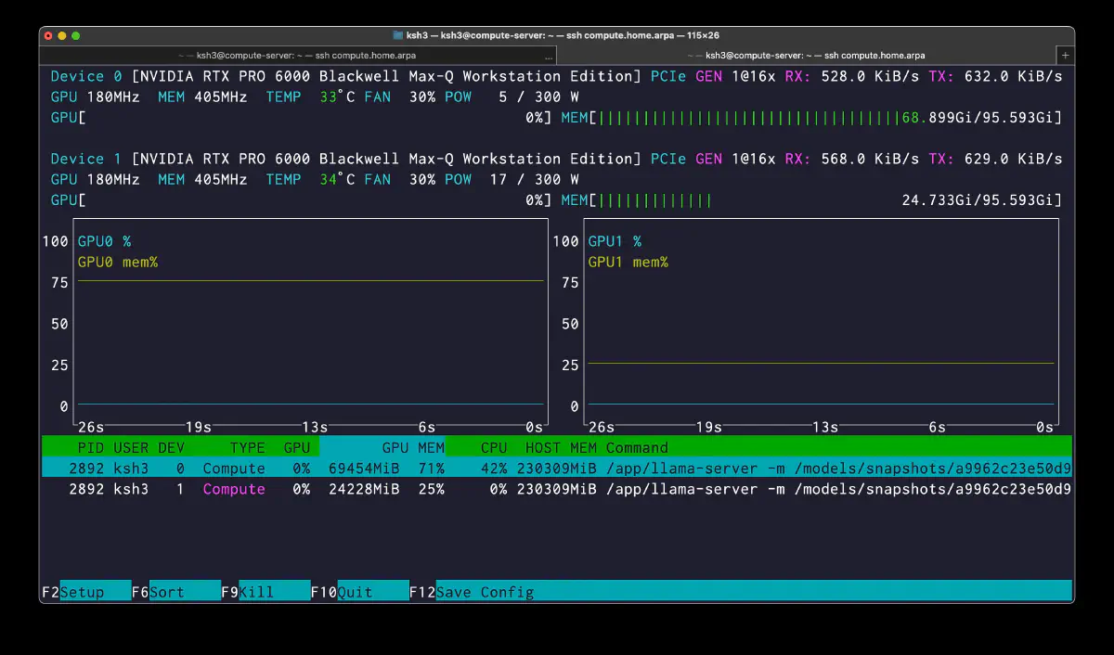Click the "GPU1 mem%" graph legend

tap(628, 262)
